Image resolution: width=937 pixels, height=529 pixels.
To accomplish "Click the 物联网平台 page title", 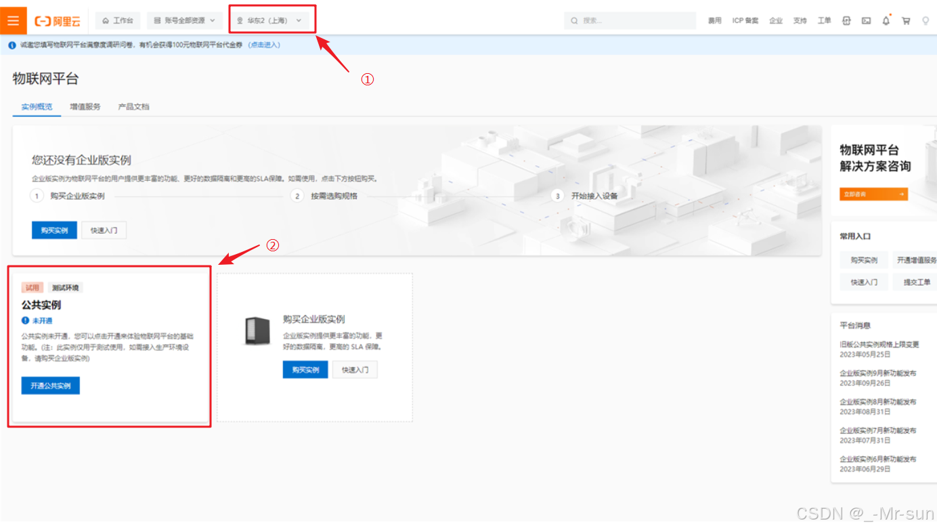I will 46,79.
